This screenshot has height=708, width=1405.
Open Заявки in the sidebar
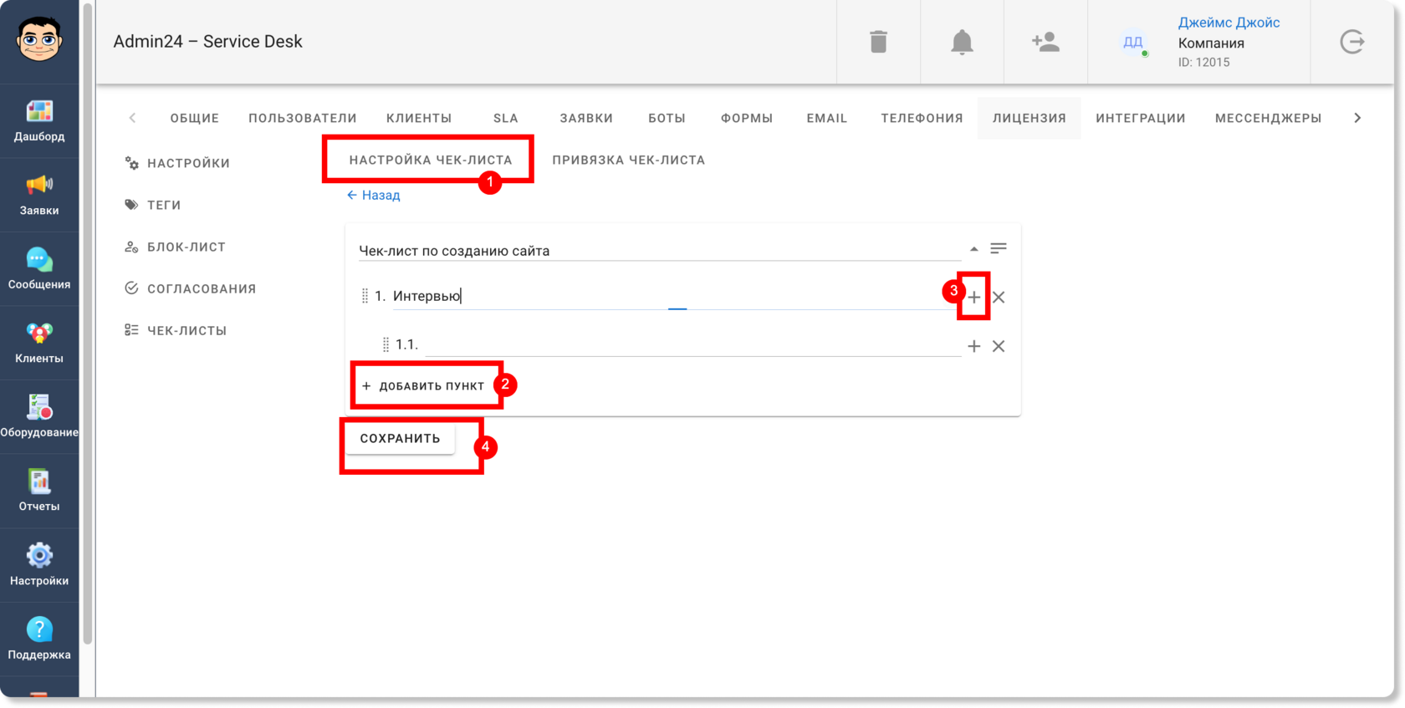[39, 195]
